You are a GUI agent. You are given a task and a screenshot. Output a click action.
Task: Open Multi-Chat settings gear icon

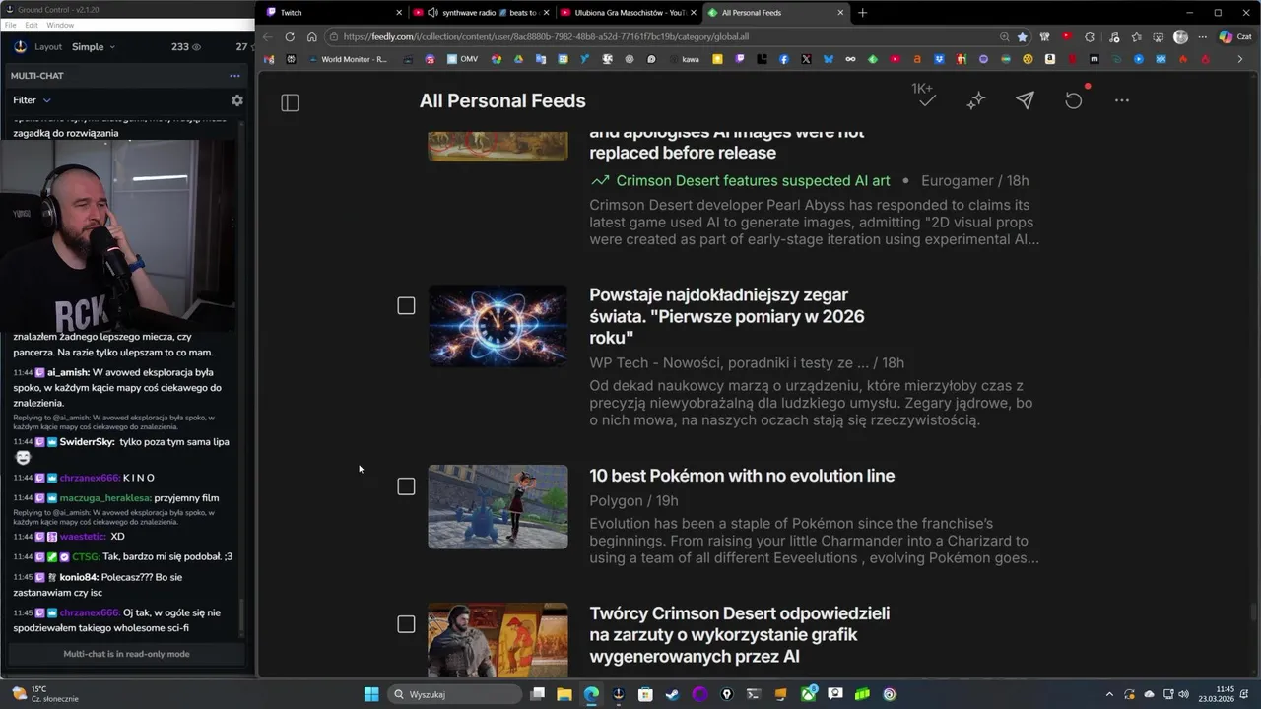coord(236,100)
